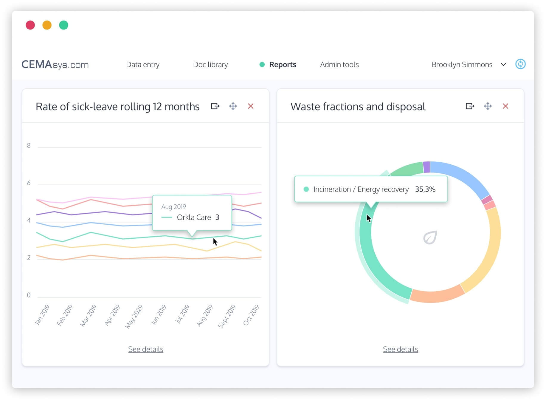
Task: Export the Waste fractions chart
Action: coord(470,106)
